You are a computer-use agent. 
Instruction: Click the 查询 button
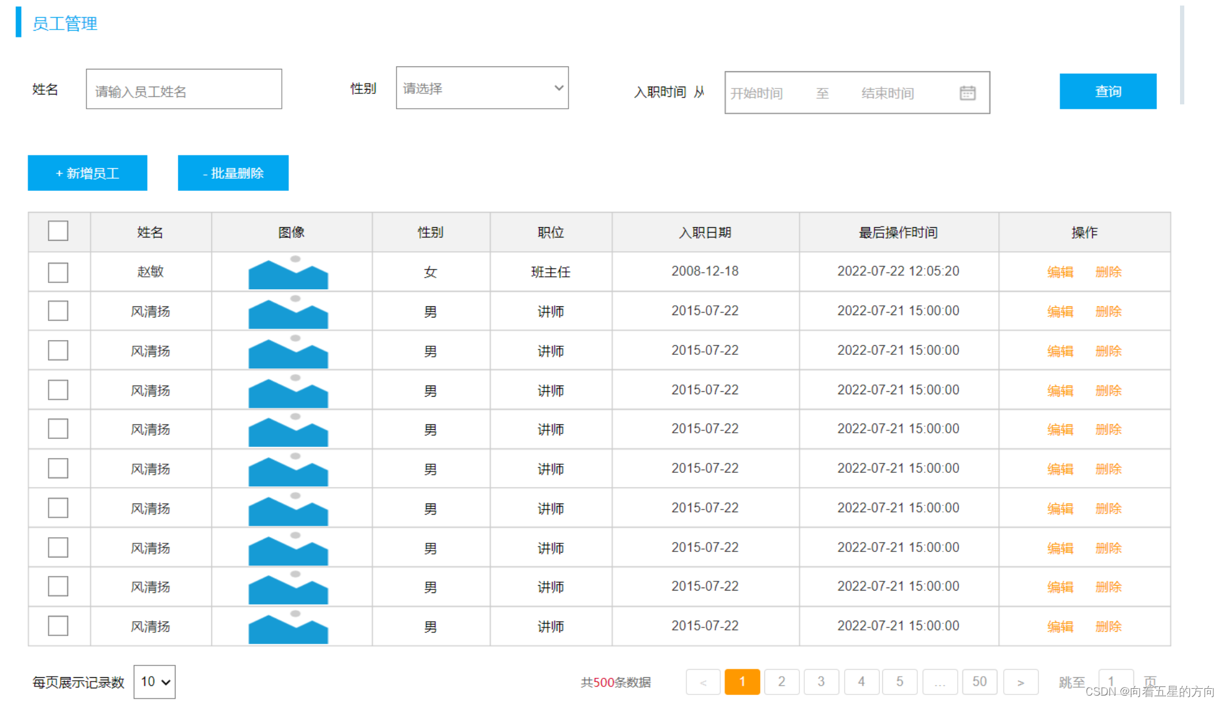click(1108, 91)
